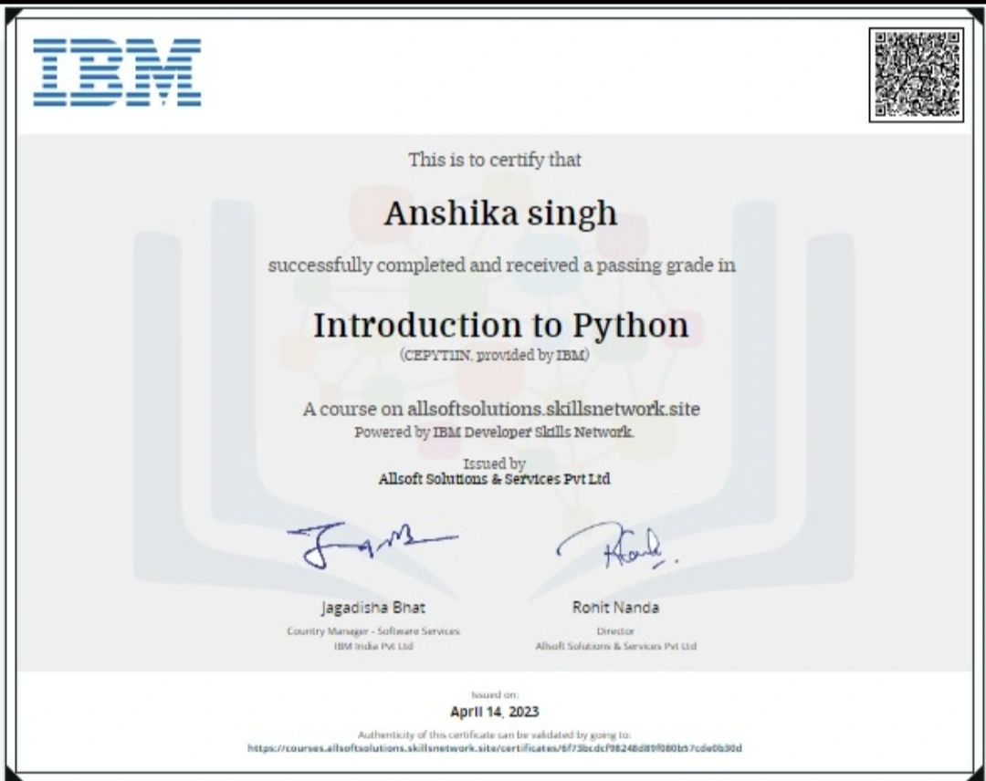Click the 'Issued on:' label
Screen dimensions: 986x781
pos(495,695)
